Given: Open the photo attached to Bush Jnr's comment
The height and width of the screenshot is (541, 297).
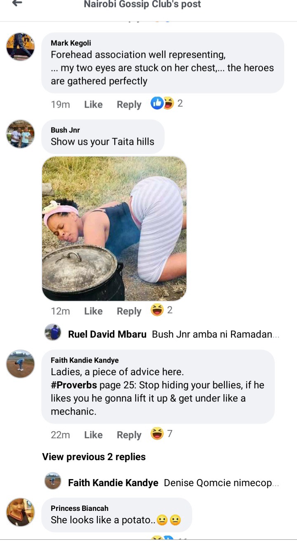Looking at the screenshot, I should pyautogui.click(x=114, y=229).
